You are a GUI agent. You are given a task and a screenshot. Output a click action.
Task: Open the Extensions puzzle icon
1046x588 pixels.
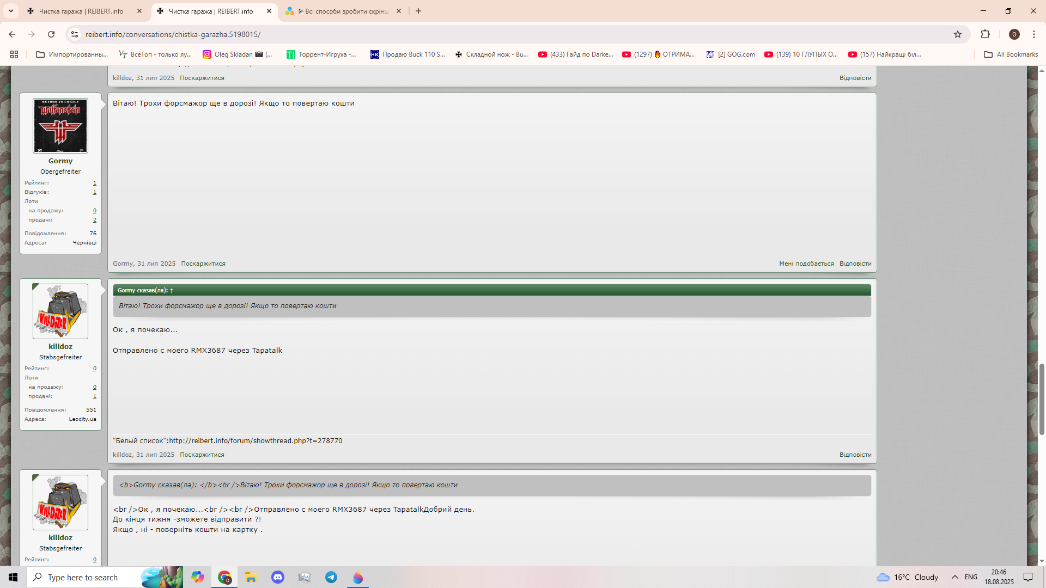985,34
